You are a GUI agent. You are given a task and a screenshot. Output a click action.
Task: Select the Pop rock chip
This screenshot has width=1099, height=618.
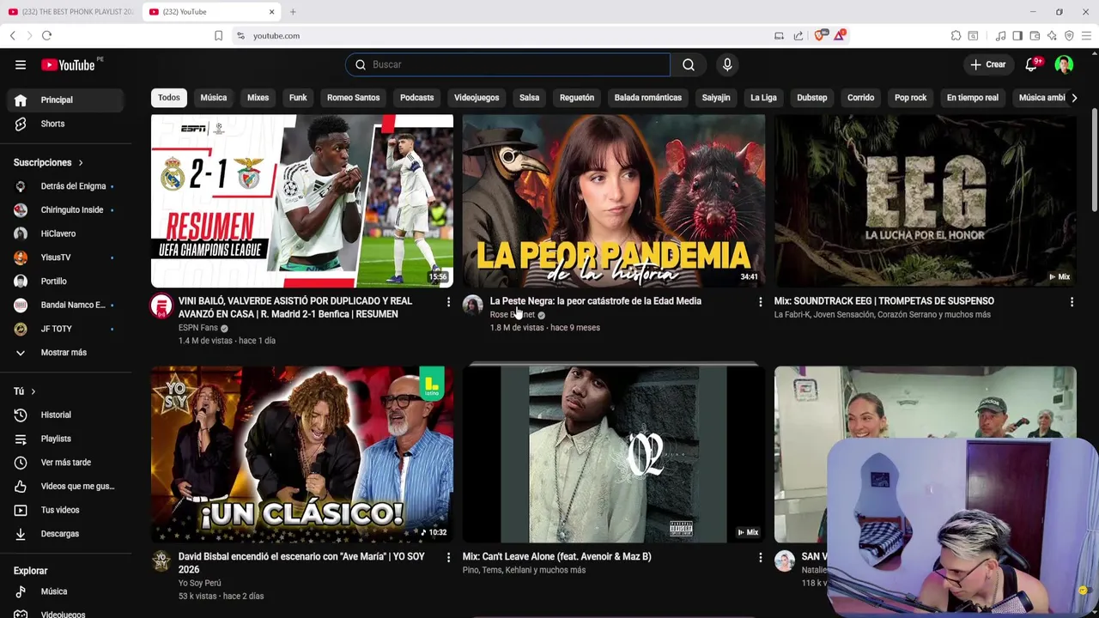tap(911, 98)
